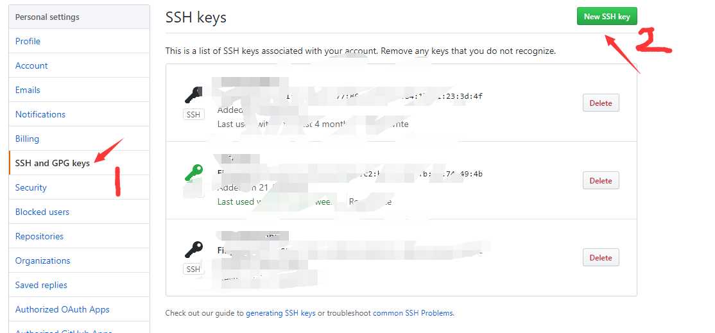This screenshot has width=715, height=333.
Task: Click the SSH badge under first key
Action: [x=193, y=115]
